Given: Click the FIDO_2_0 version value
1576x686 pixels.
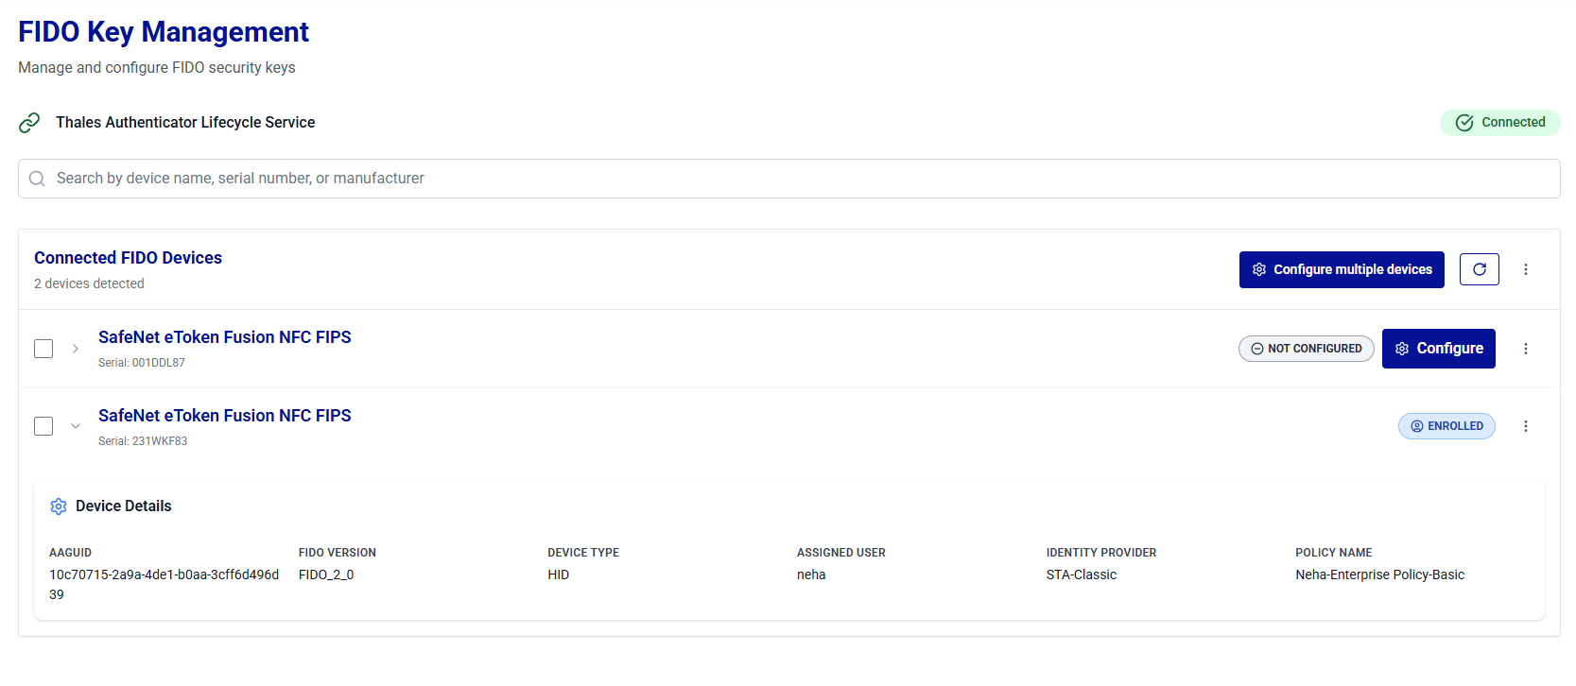Looking at the screenshot, I should [326, 575].
